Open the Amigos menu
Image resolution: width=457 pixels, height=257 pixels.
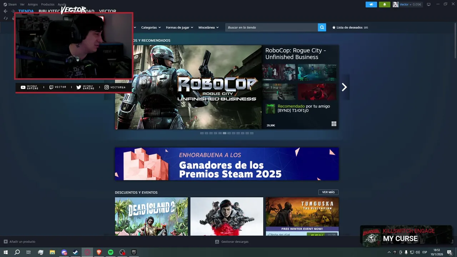tap(32, 4)
